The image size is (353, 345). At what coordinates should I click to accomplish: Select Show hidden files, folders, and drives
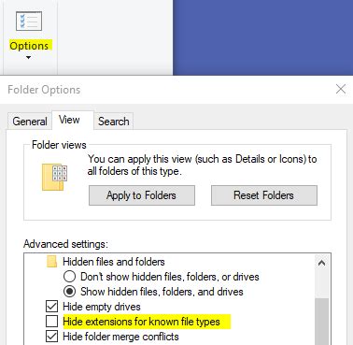click(x=69, y=292)
